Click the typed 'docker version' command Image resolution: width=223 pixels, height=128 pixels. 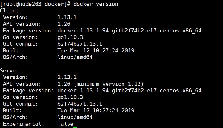[x=96, y=4]
